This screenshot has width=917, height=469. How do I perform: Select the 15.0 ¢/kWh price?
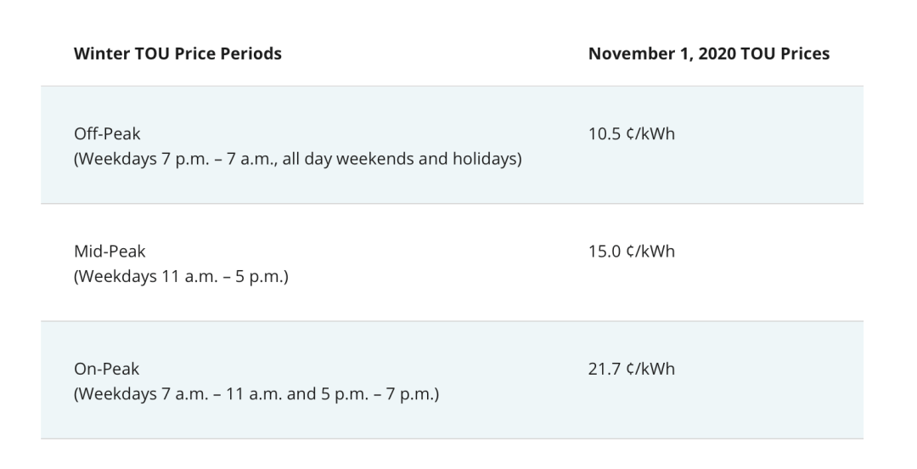[x=632, y=251]
